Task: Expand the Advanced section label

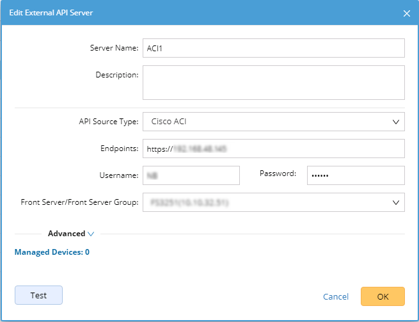Action: tap(67, 234)
